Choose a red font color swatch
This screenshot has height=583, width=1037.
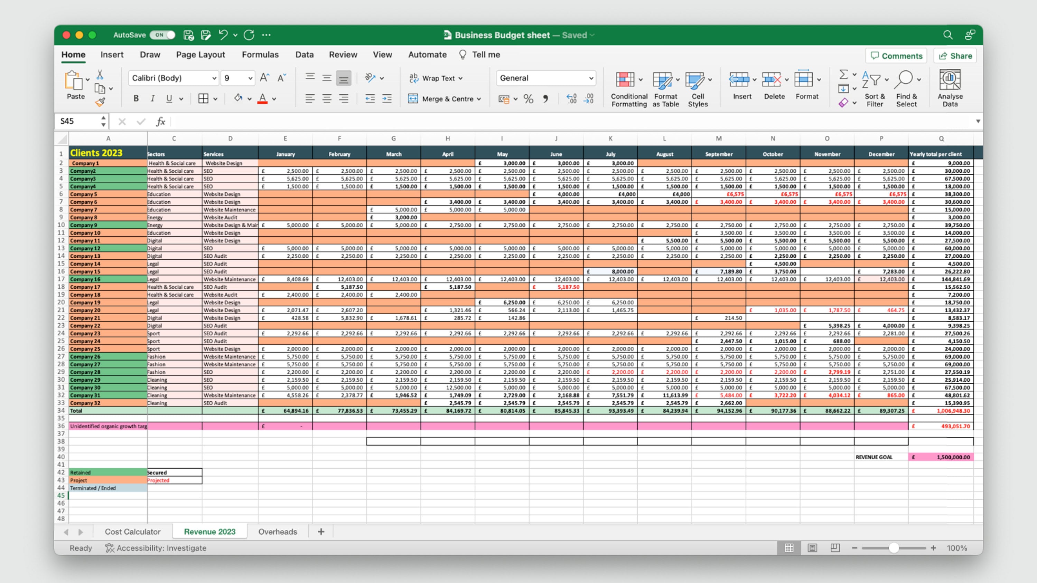click(262, 98)
